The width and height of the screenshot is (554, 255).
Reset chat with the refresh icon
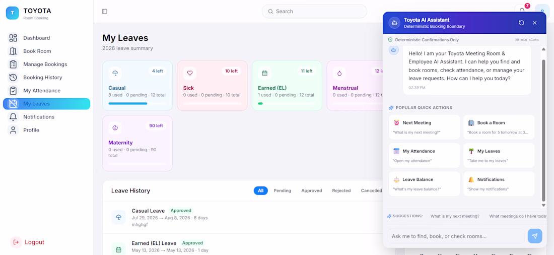click(x=521, y=23)
